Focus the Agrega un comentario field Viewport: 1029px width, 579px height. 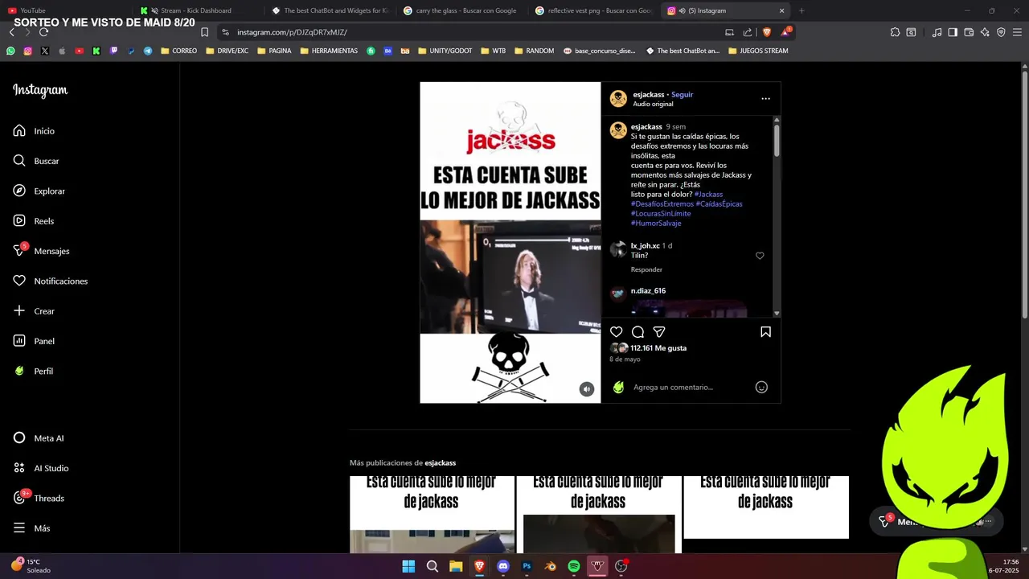pyautogui.click(x=673, y=388)
